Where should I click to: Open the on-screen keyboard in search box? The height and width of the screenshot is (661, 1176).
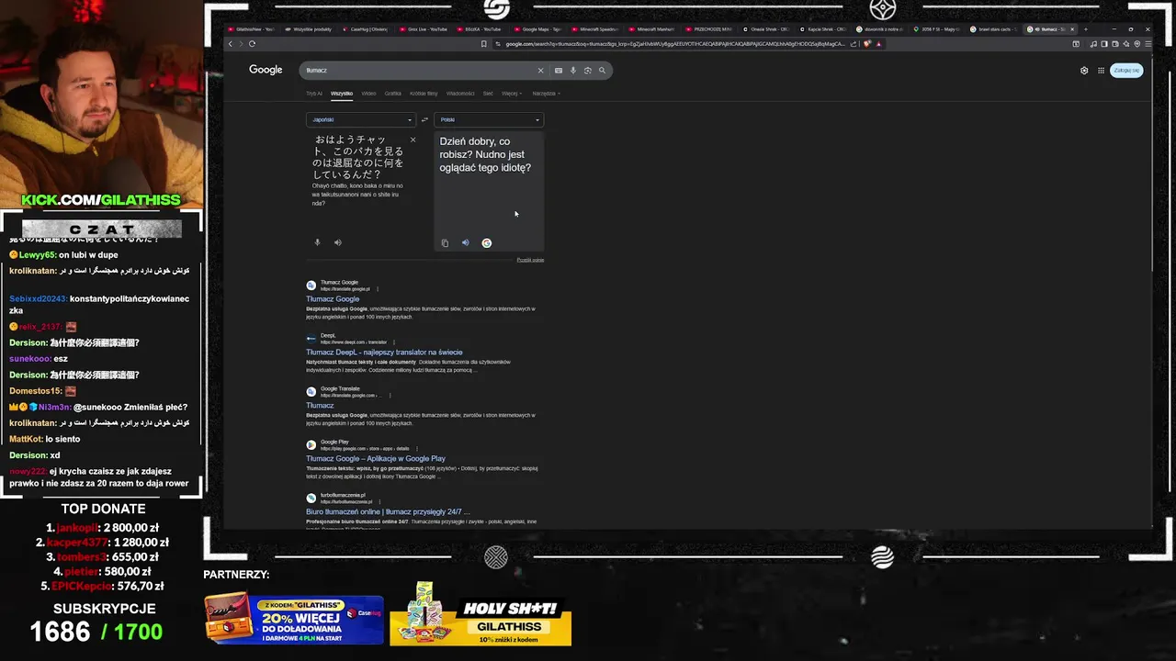click(x=558, y=70)
